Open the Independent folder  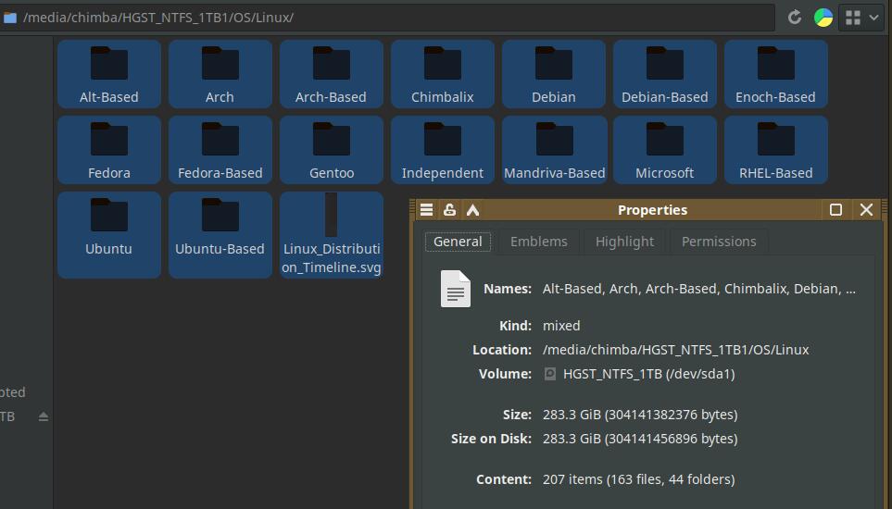coord(443,150)
